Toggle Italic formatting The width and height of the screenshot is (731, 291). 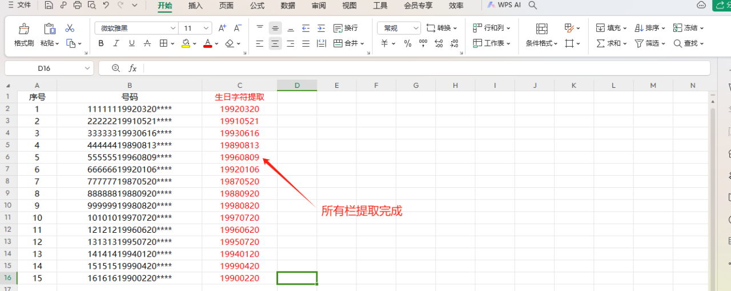pos(117,43)
